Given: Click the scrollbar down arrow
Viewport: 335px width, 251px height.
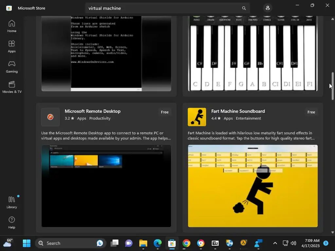Looking at the screenshot, I should tap(332, 232).
